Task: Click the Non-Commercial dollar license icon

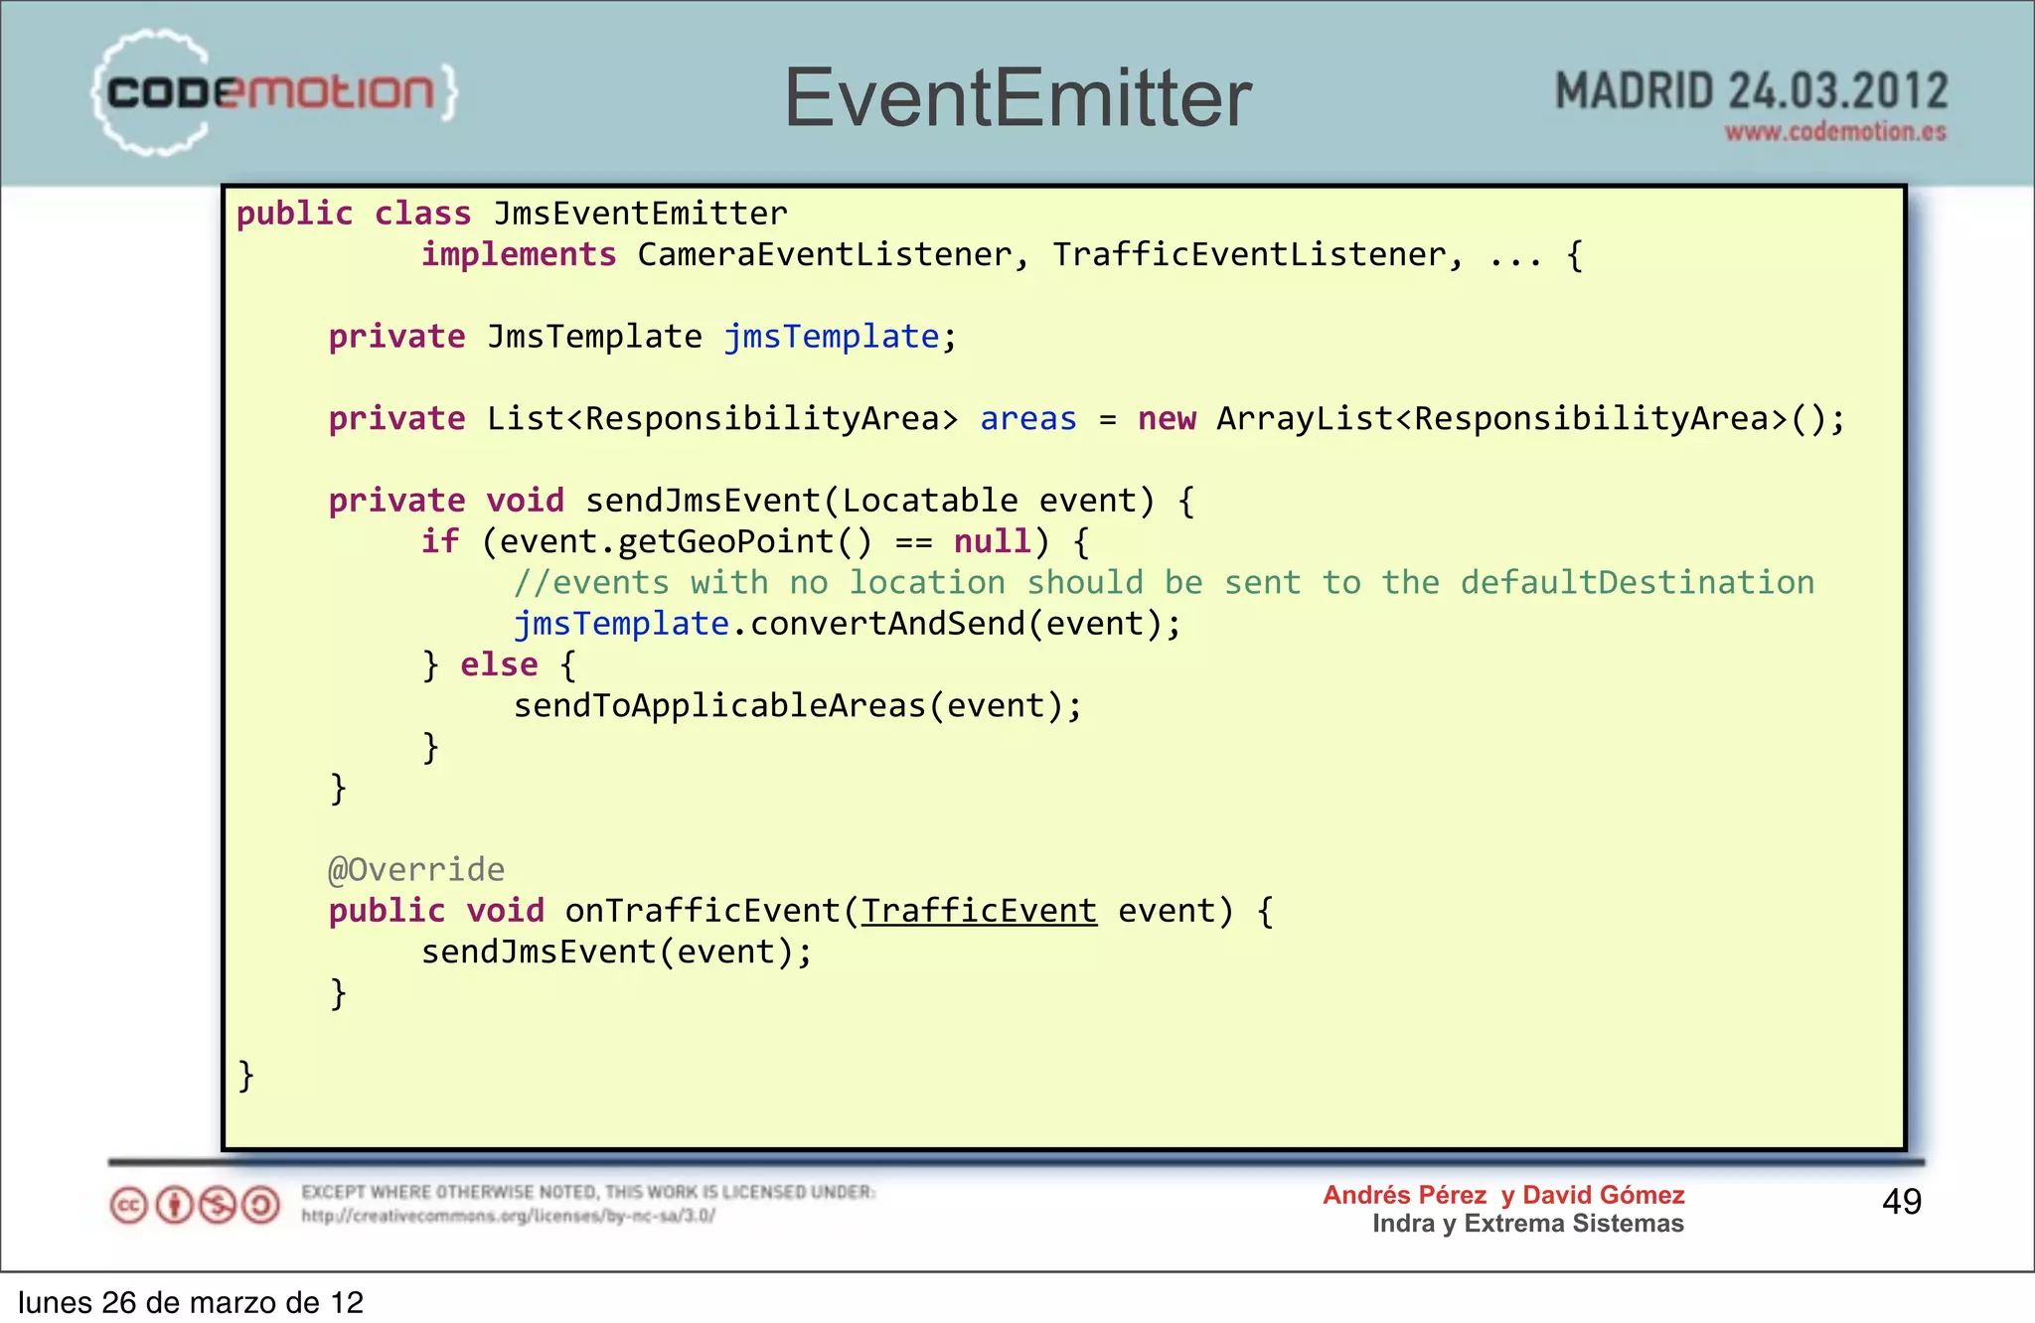Action: [218, 1206]
